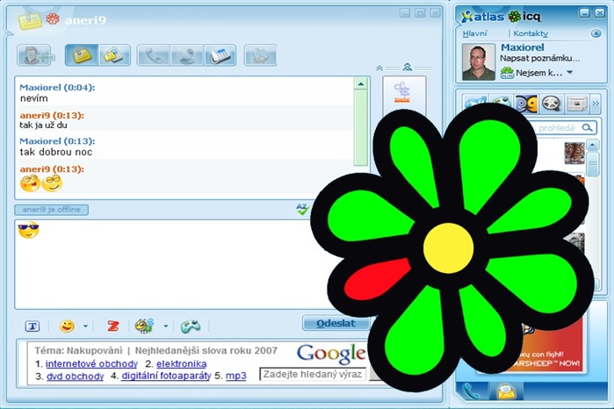Image resolution: width=614 pixels, height=409 pixels.
Task: Click the magnifier icon in contact search
Action: (587, 127)
